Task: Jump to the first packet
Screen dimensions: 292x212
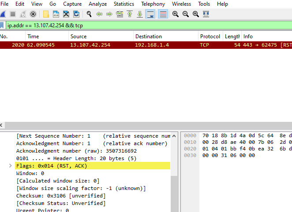Action: click(130, 14)
